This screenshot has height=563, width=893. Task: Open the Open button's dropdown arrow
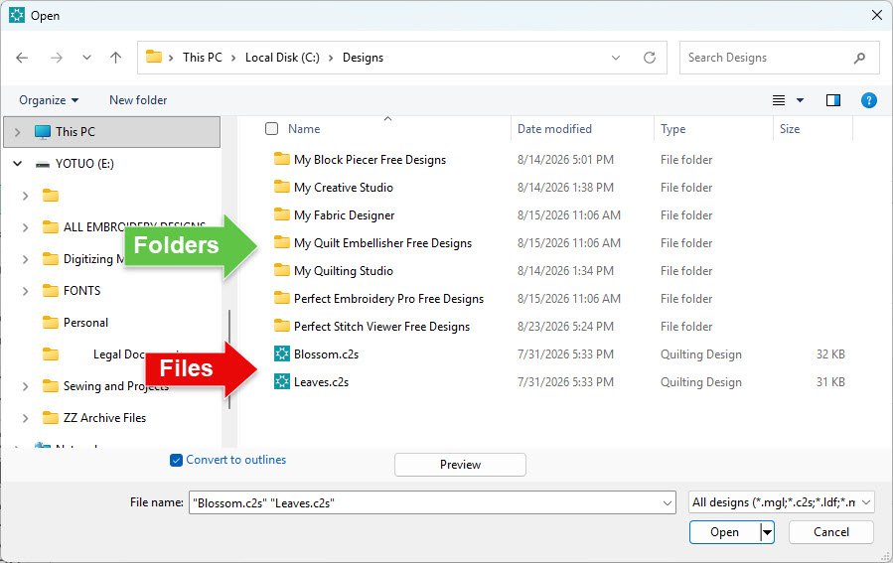[x=768, y=532]
